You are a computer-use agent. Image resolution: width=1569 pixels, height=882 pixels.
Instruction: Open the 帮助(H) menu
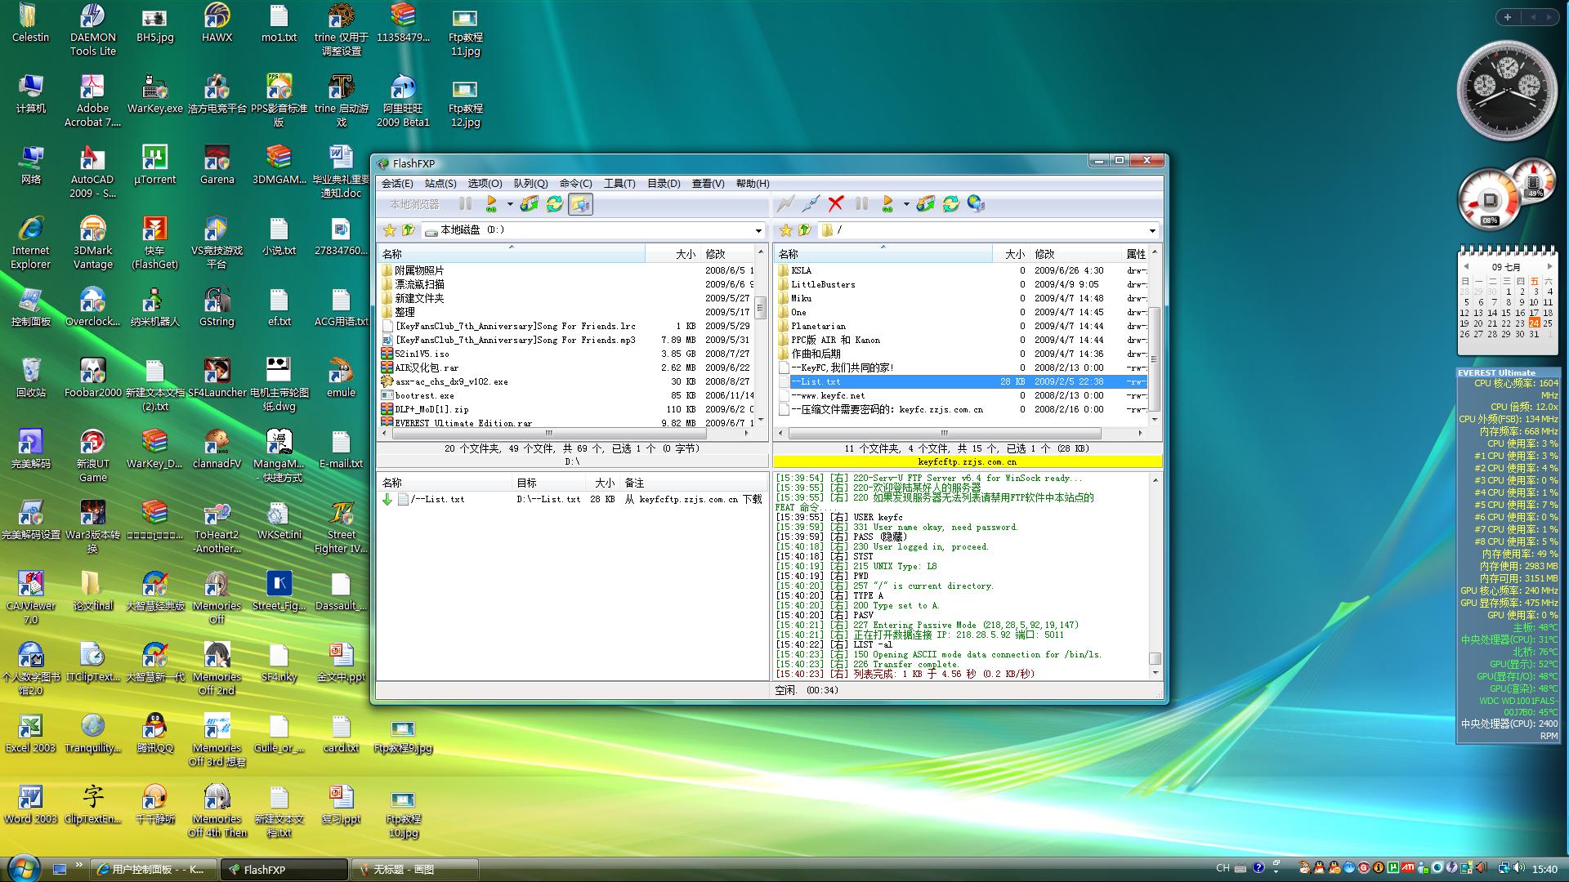[x=753, y=184]
